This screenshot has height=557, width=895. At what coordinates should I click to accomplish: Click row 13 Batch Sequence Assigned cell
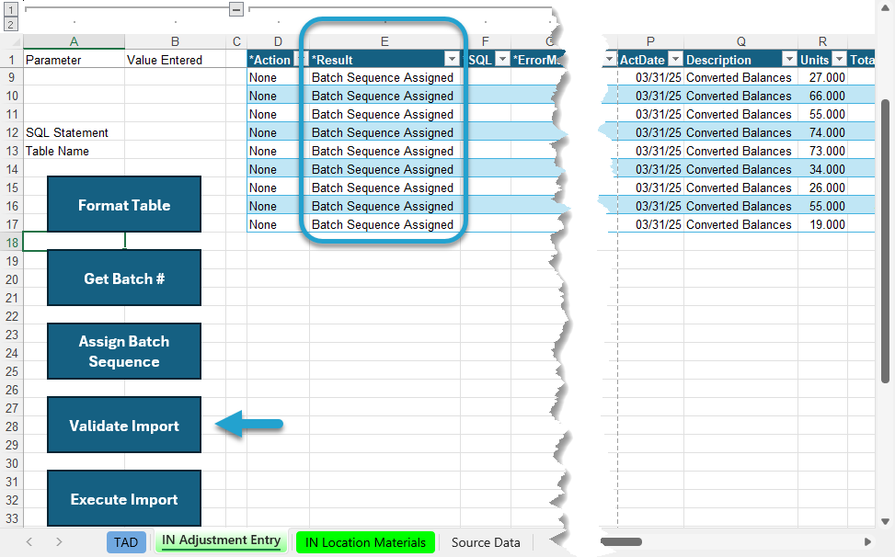384,151
